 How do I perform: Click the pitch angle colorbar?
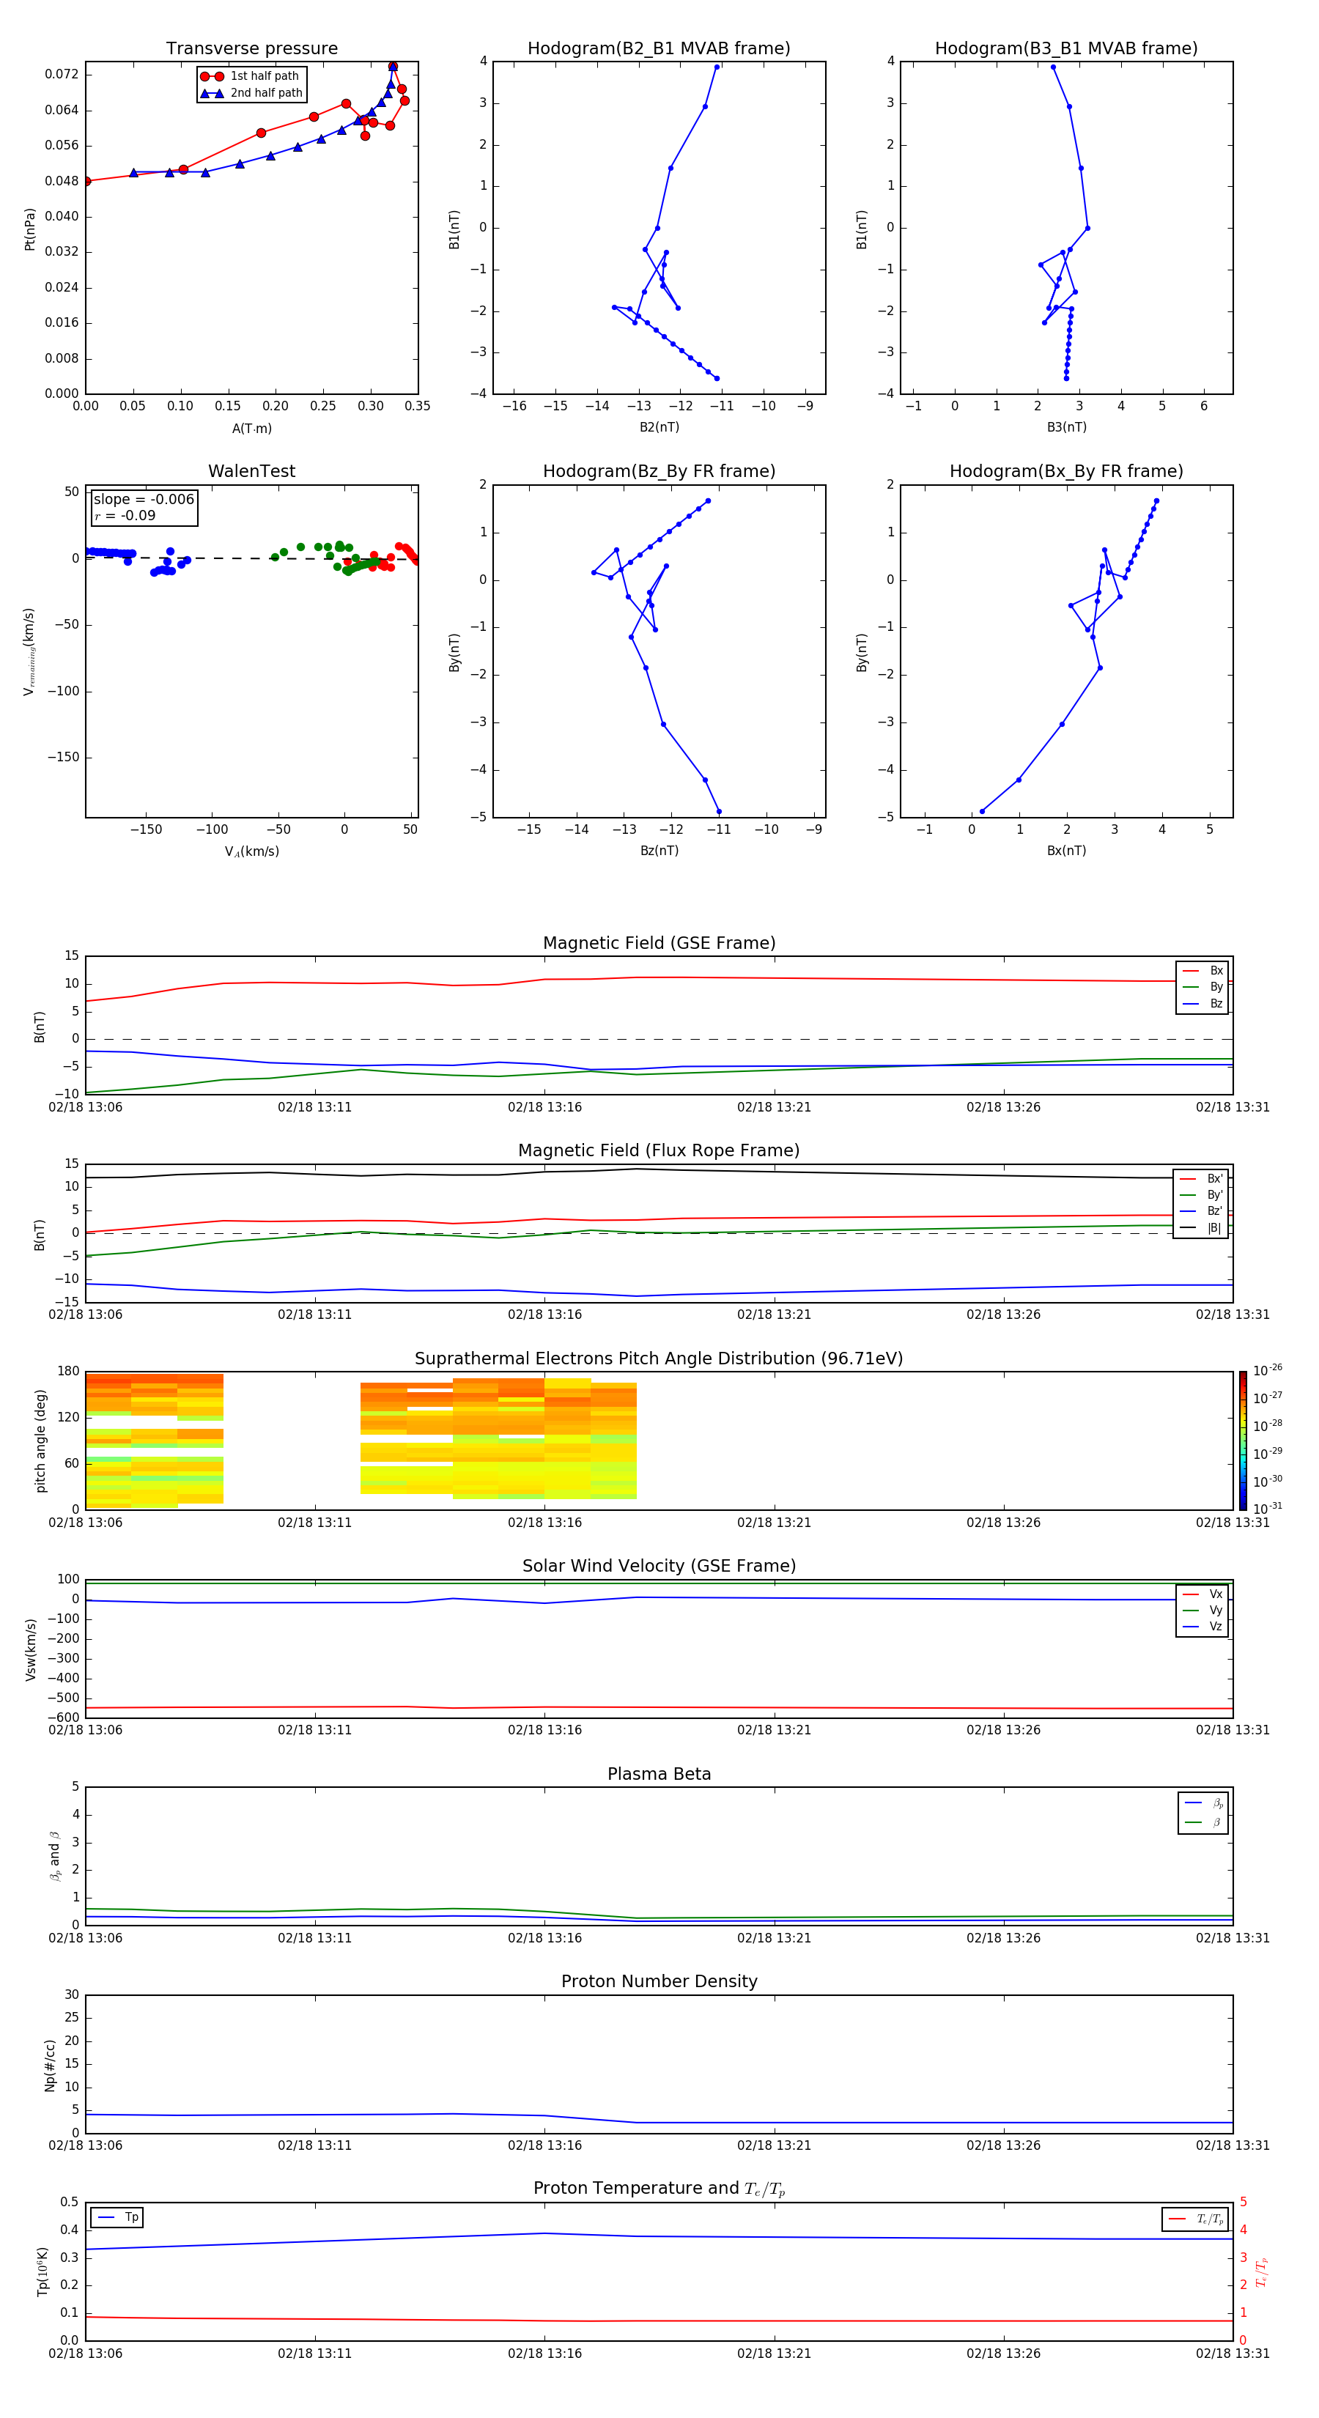[x=1242, y=1441]
